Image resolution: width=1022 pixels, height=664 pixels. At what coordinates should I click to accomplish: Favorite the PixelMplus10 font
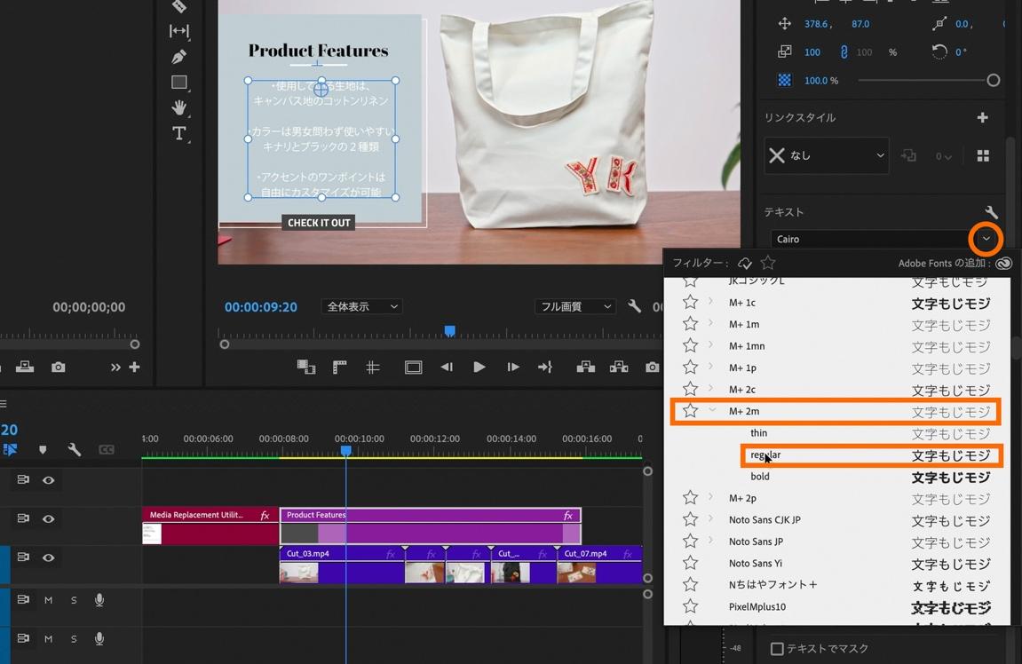click(690, 606)
